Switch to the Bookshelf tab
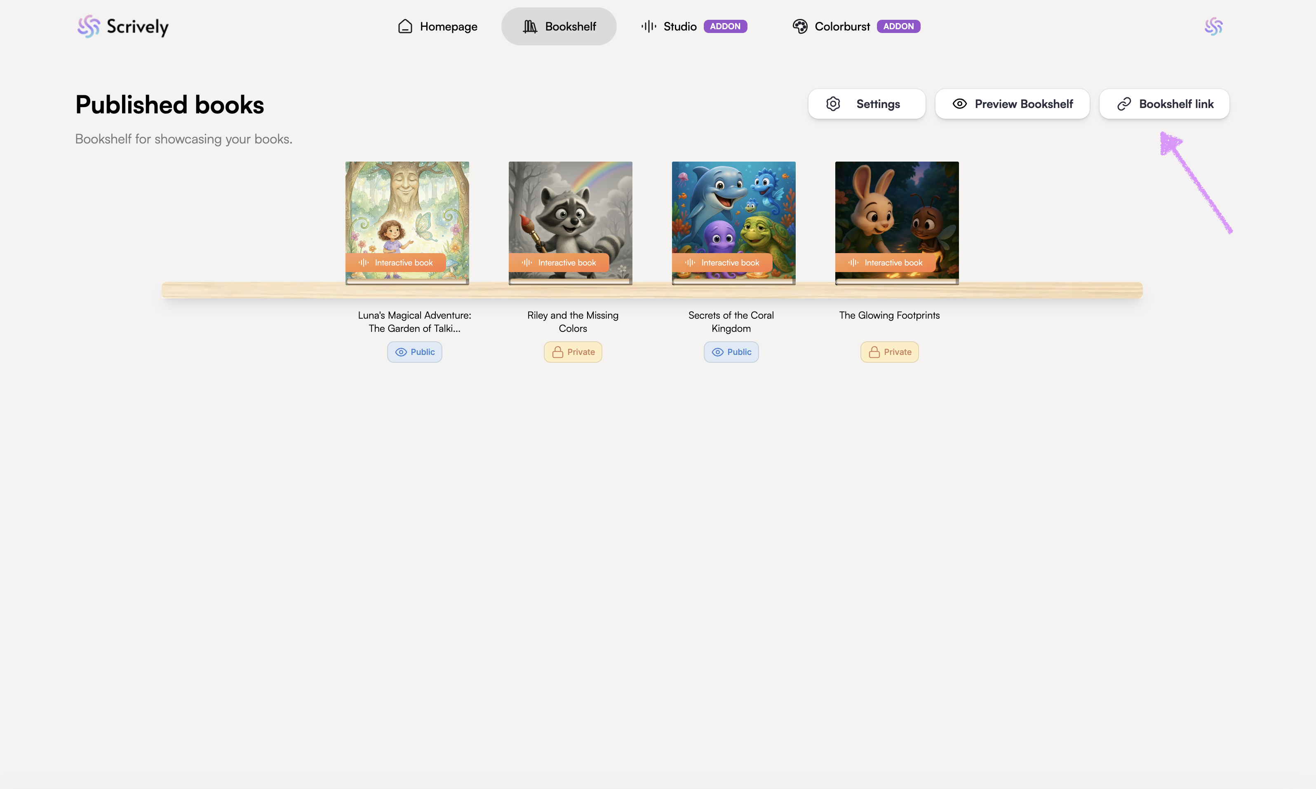1316x789 pixels. pyautogui.click(x=559, y=26)
